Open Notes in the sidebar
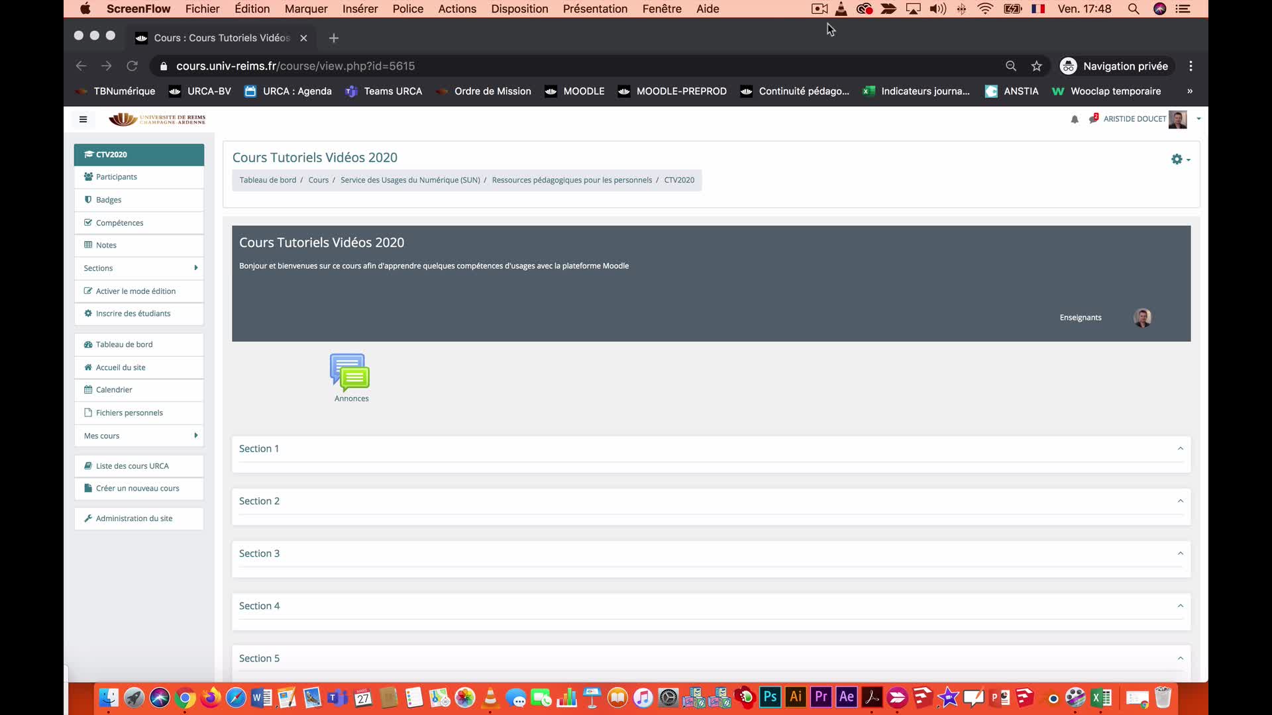1272x715 pixels. tap(139, 245)
